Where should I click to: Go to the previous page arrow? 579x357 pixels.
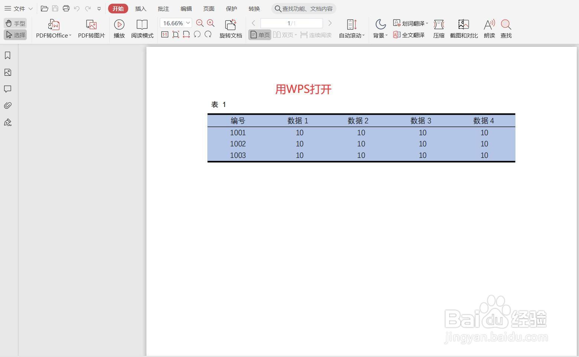point(253,23)
